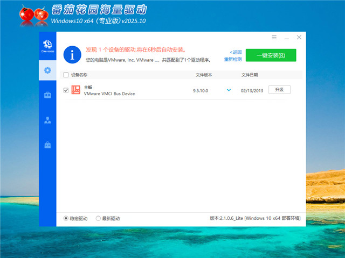Uncheck the VMware VMCI Bus Device checkbox

pyautogui.click(x=66, y=90)
